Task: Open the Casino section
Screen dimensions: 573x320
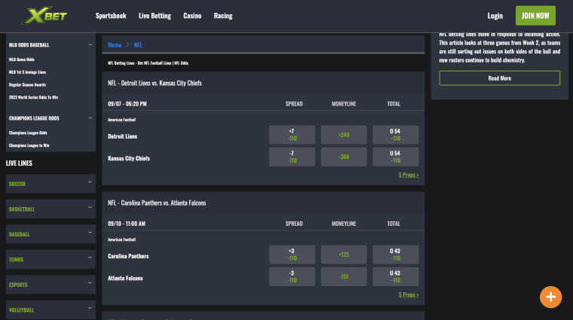Action: (x=192, y=16)
